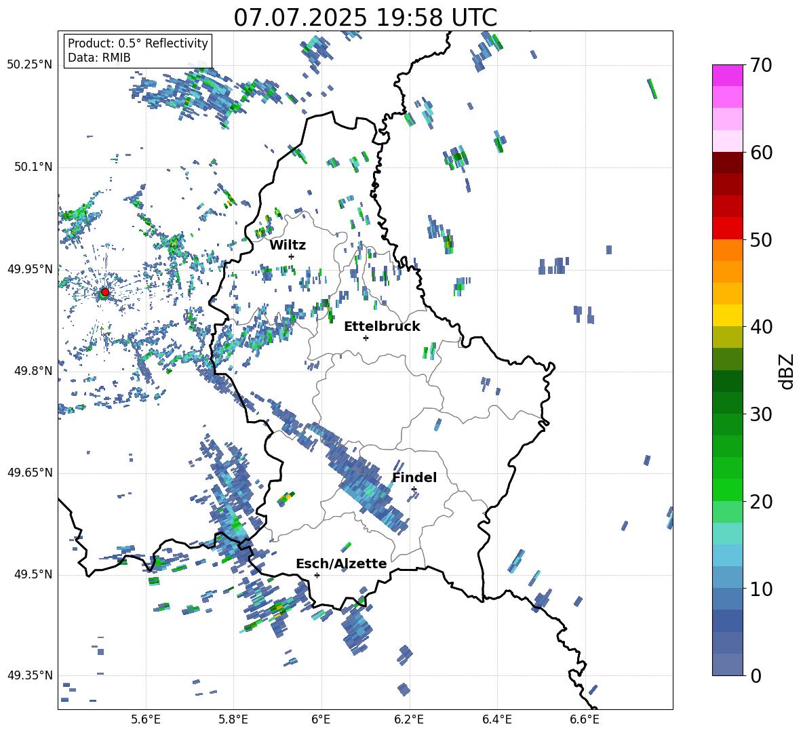Click the latitude label 49.95°N
Viewport: 803px width, 733px height.
30,269
